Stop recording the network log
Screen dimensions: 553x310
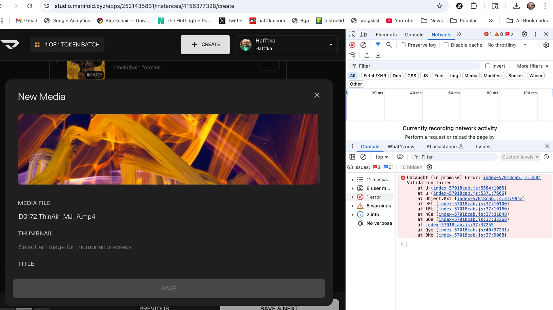[x=352, y=45]
